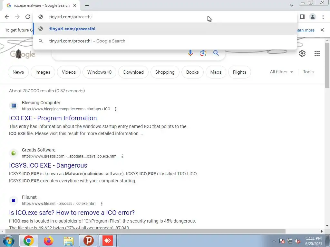Viewport: 330px width, 247px height.
Task: Click the blue search magnifier icon
Action: pyautogui.click(x=216, y=53)
